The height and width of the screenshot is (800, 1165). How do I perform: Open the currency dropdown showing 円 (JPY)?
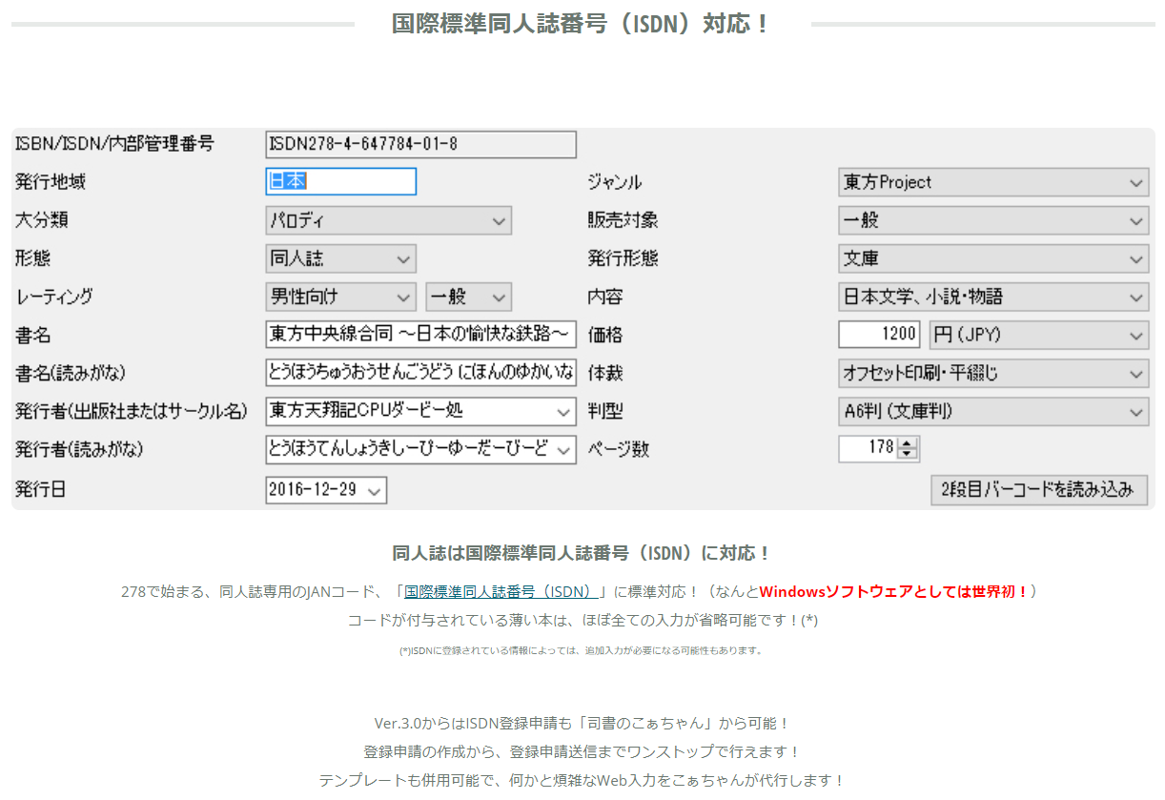[x=1038, y=335]
